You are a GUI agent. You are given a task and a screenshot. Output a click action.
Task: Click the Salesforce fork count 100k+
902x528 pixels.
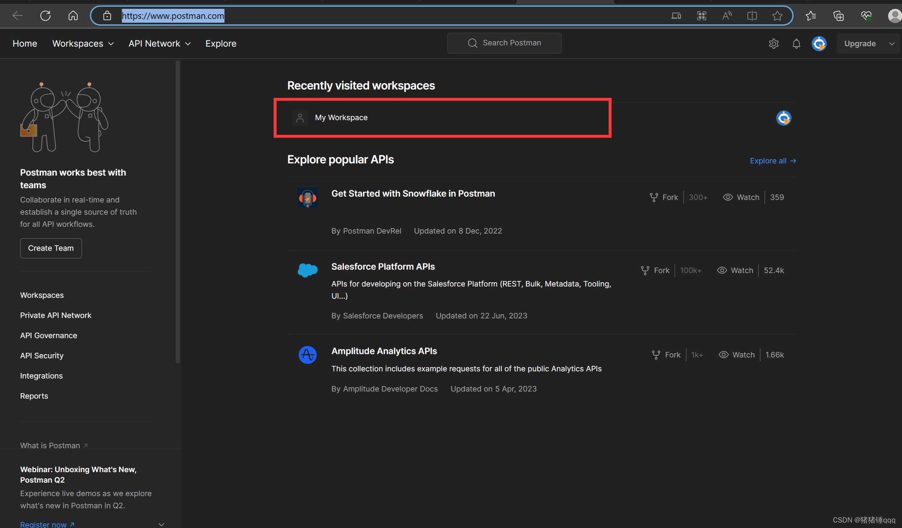(x=691, y=270)
